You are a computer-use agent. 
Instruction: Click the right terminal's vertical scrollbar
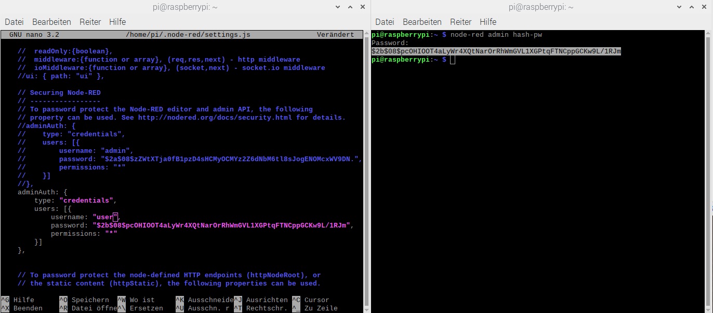click(x=709, y=155)
